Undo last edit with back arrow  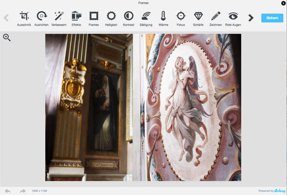[x=8, y=191]
